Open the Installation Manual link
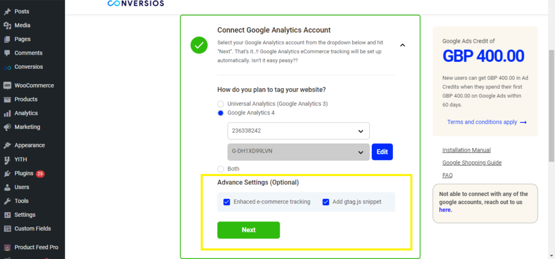555x259 pixels. tap(467, 150)
